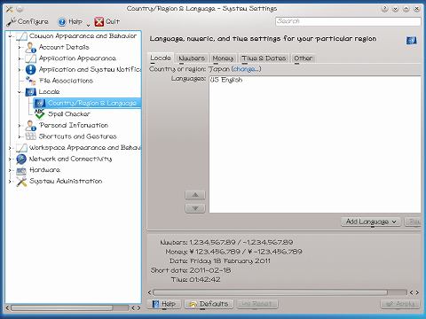The width and height of the screenshot is (426, 319).
Task: Switch to the Other tab
Action: point(304,58)
